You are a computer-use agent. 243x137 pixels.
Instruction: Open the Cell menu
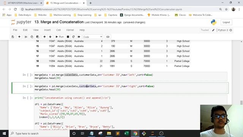pyautogui.click(x=58, y=30)
